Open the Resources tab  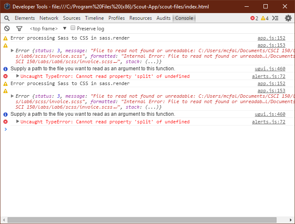[x=140, y=18]
